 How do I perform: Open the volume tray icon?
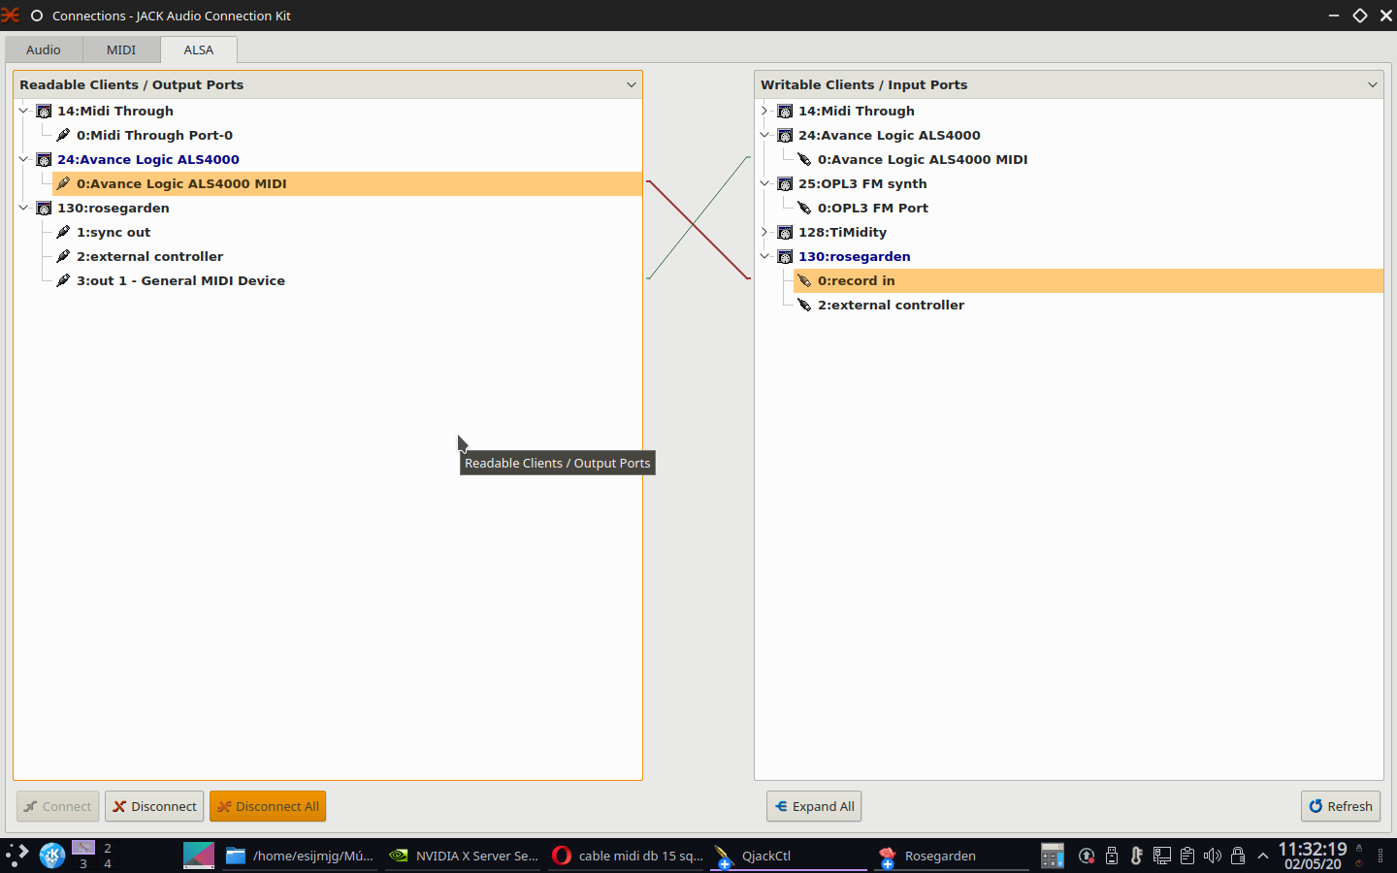pos(1213,856)
